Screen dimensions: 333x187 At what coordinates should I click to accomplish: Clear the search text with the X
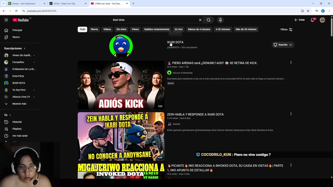pyautogui.click(x=200, y=20)
